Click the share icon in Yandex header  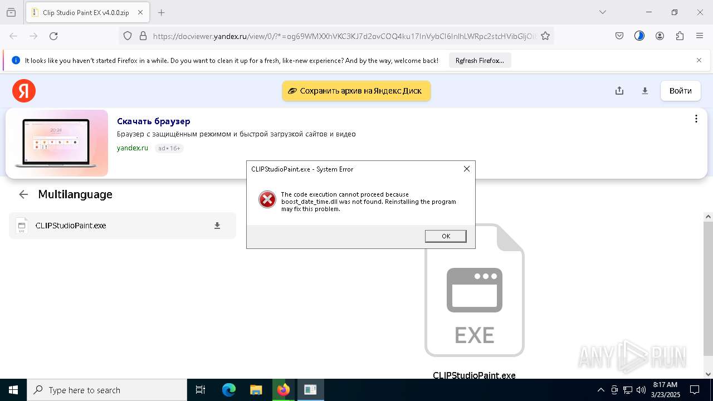[x=619, y=91]
